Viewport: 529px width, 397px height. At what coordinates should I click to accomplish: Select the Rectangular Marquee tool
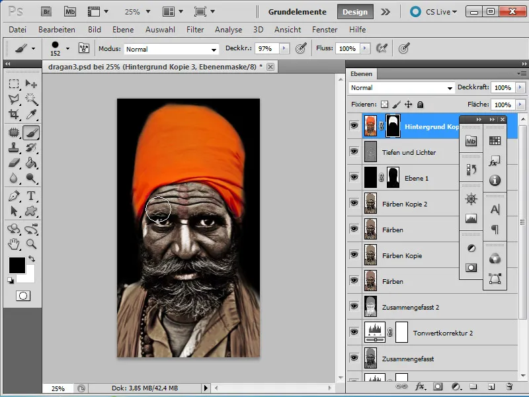14,83
